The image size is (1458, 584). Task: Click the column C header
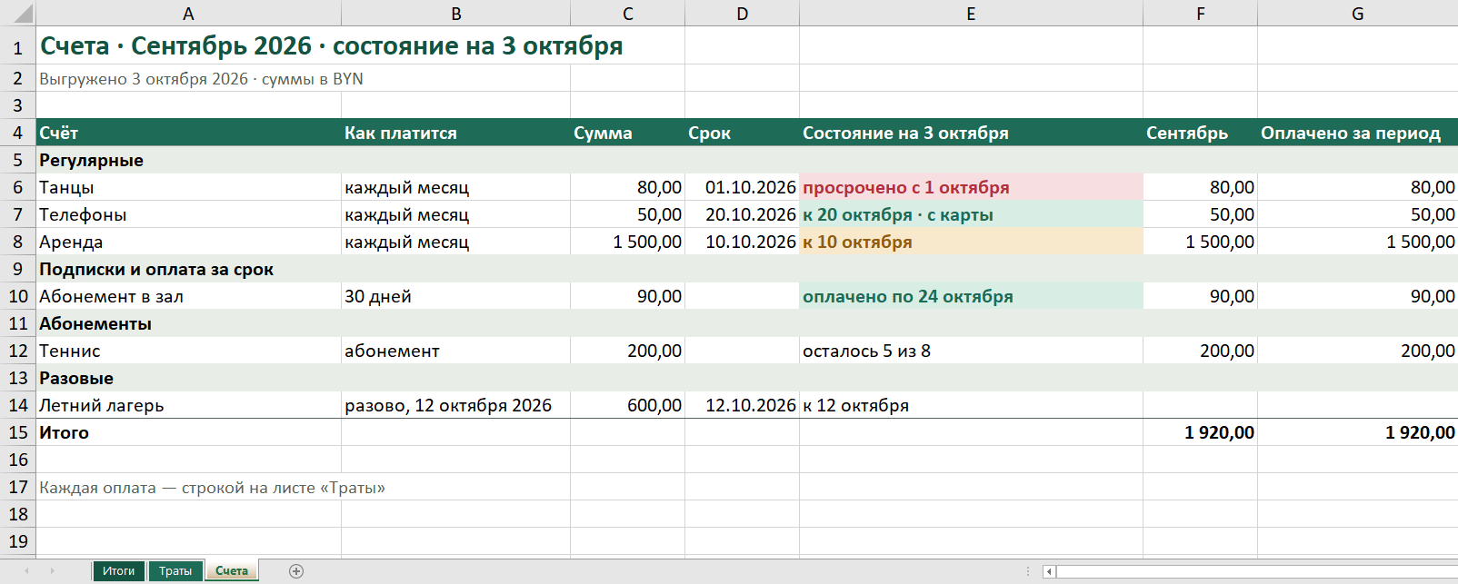coord(628,14)
